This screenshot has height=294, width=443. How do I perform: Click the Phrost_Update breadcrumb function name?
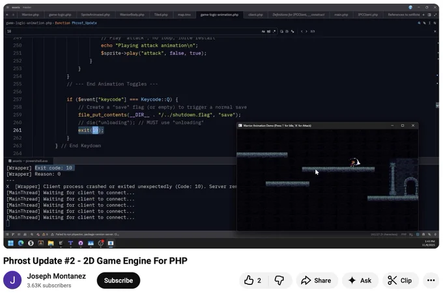(x=84, y=23)
